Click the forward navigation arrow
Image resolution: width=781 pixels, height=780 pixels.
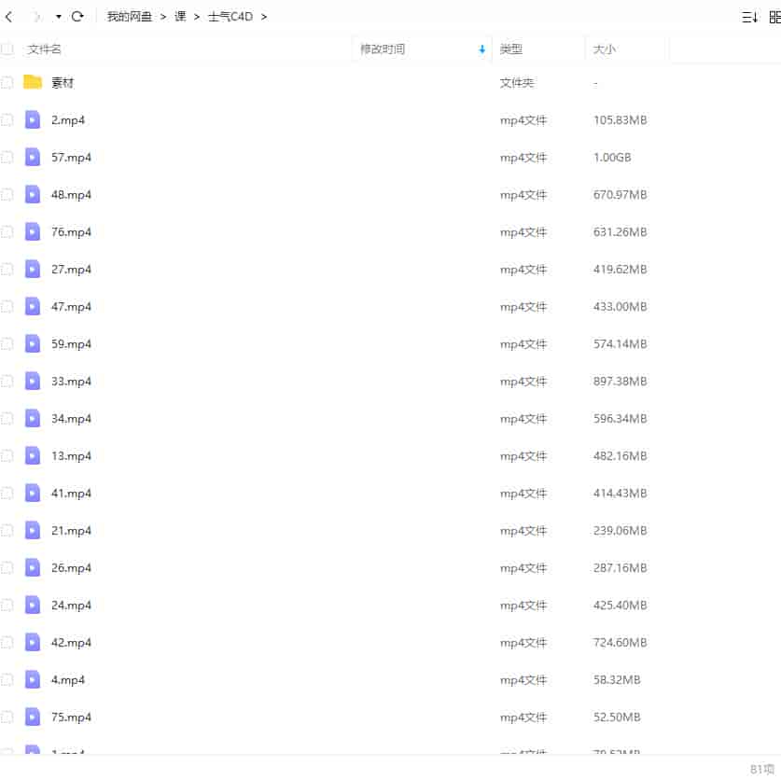(x=35, y=16)
